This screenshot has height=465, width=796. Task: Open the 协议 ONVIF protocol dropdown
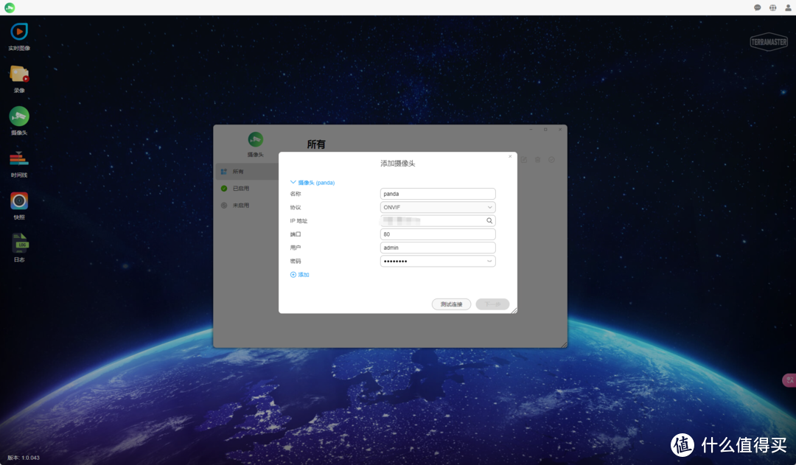(438, 207)
